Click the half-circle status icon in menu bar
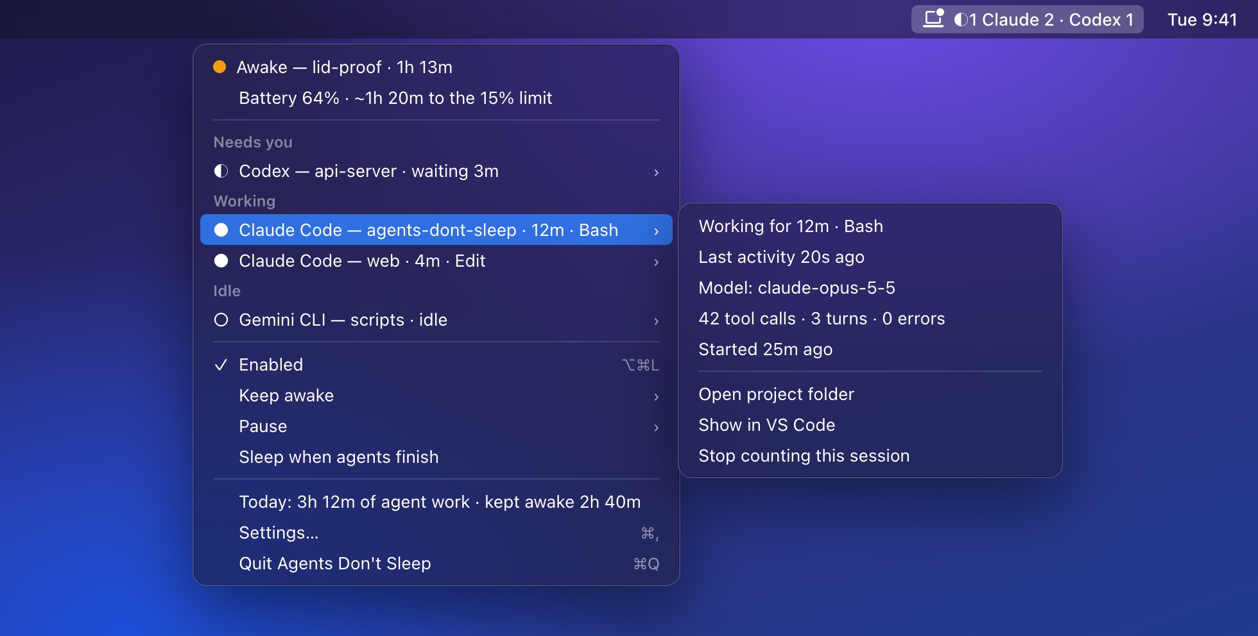 961,20
